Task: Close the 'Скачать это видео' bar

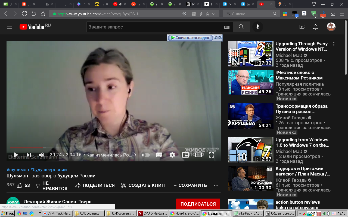Action: point(220,37)
